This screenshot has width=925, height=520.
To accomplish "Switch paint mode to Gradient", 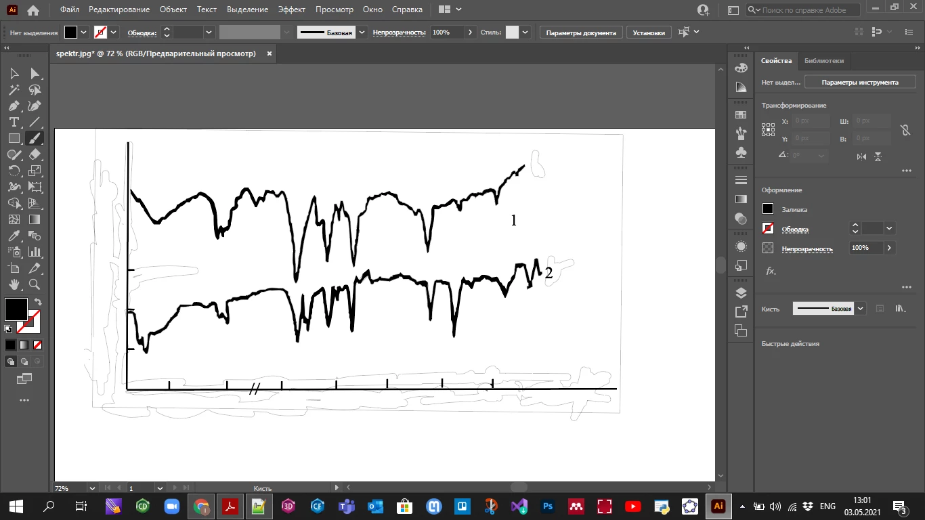I will tap(24, 345).
